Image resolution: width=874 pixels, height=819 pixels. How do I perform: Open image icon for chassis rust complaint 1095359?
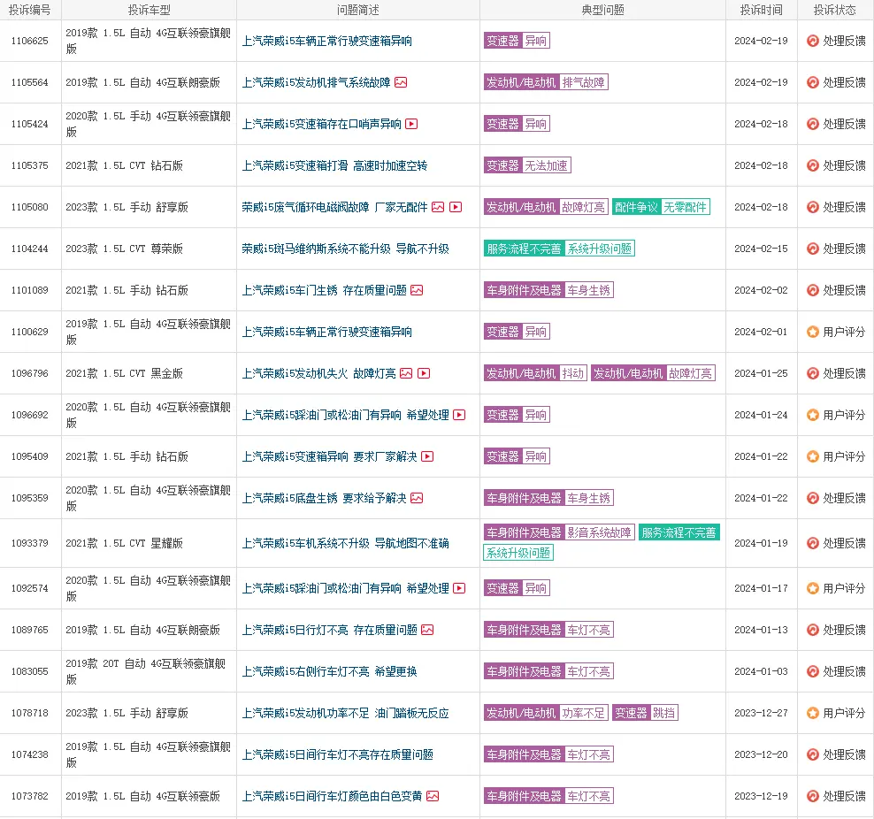click(417, 498)
